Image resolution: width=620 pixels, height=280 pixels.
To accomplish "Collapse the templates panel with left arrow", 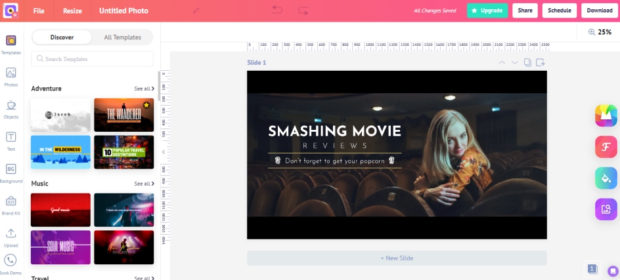I will (x=164, y=152).
